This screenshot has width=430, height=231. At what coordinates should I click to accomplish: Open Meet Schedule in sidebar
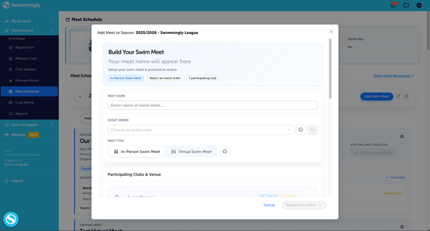pyautogui.click(x=29, y=92)
